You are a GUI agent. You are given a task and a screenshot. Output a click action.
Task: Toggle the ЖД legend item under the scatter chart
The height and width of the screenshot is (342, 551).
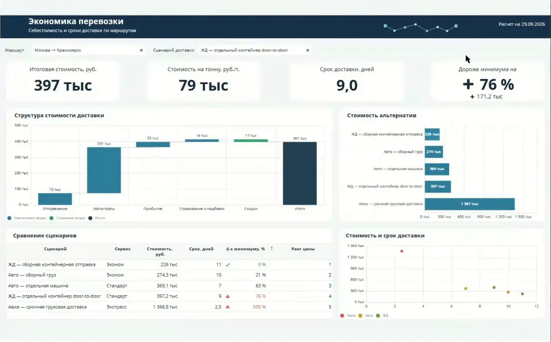click(382, 316)
